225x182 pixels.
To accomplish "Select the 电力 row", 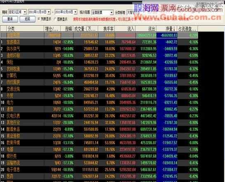I will [99, 103].
